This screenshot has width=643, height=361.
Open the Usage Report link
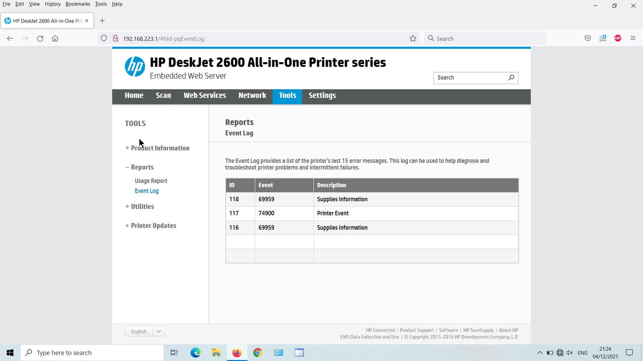coord(151,180)
